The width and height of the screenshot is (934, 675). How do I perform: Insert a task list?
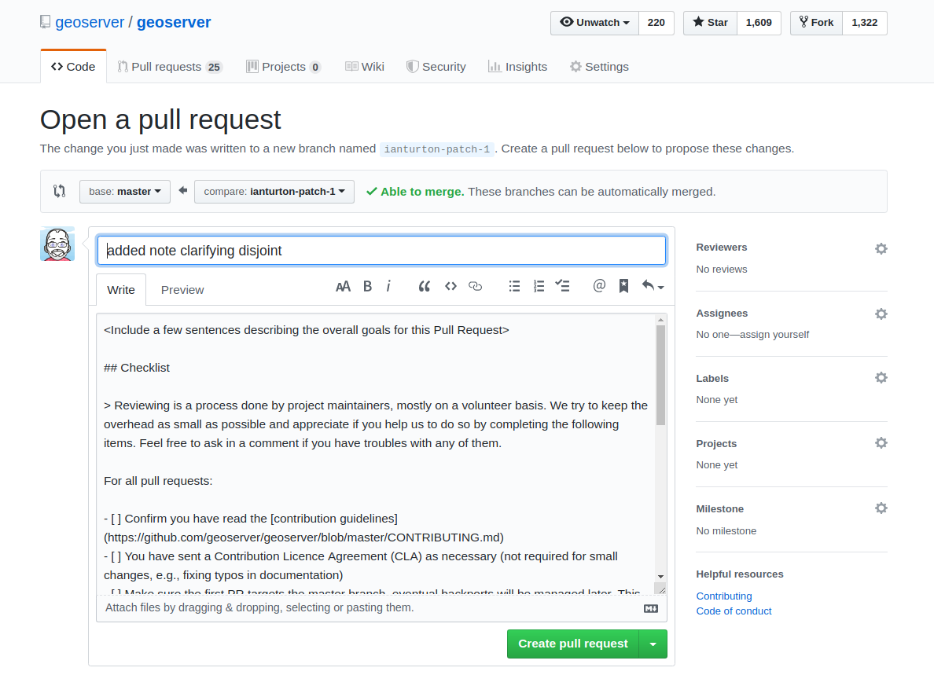click(x=563, y=286)
